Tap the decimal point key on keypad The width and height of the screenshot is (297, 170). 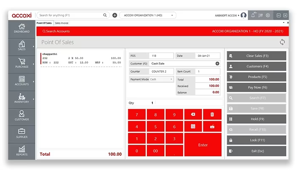[174, 151]
